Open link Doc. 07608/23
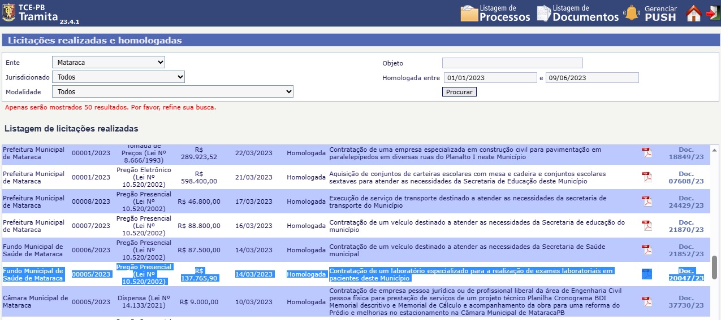Image resolution: width=721 pixels, height=320 pixels. 686,178
